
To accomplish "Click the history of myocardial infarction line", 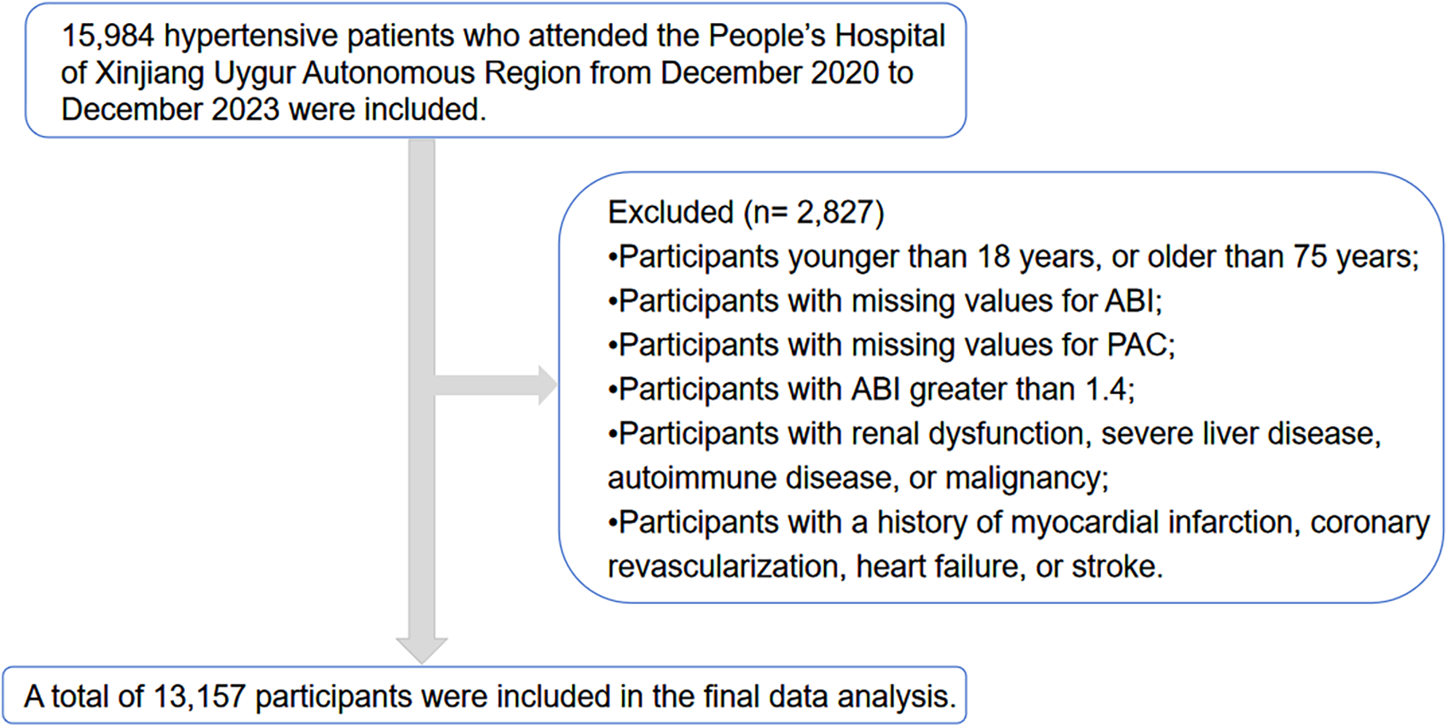I will click(x=1018, y=522).
